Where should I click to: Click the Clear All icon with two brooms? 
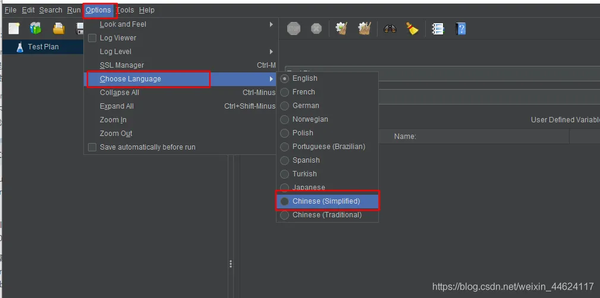(365, 28)
